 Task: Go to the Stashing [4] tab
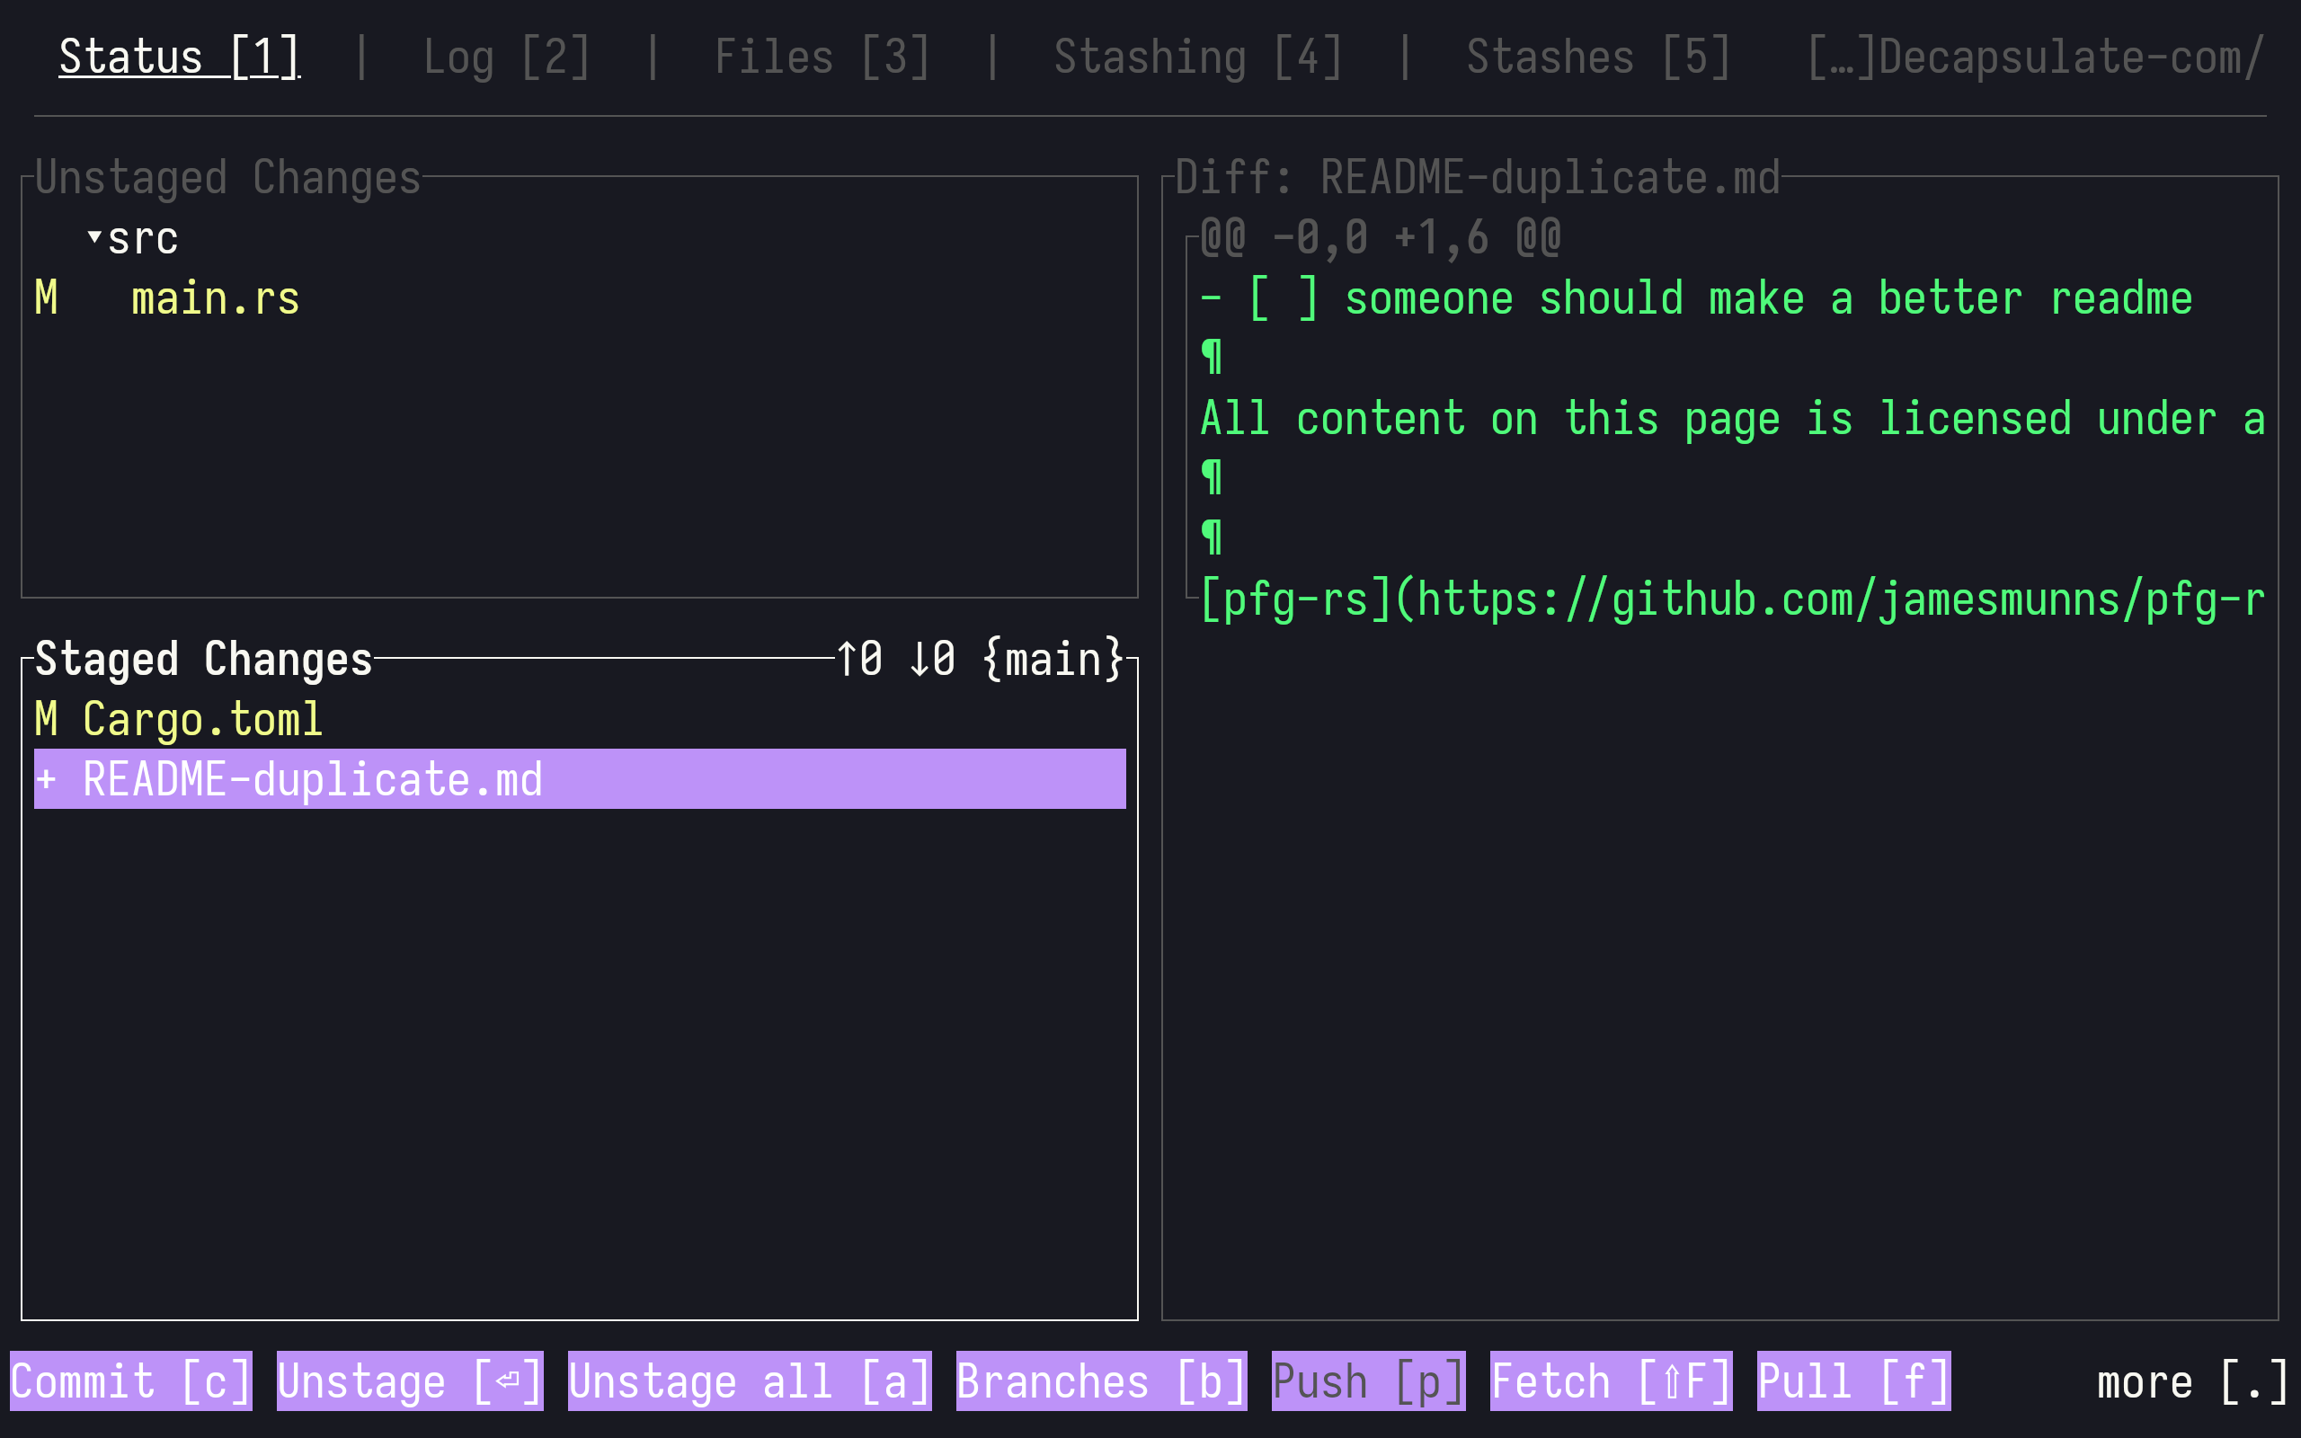(x=1197, y=57)
